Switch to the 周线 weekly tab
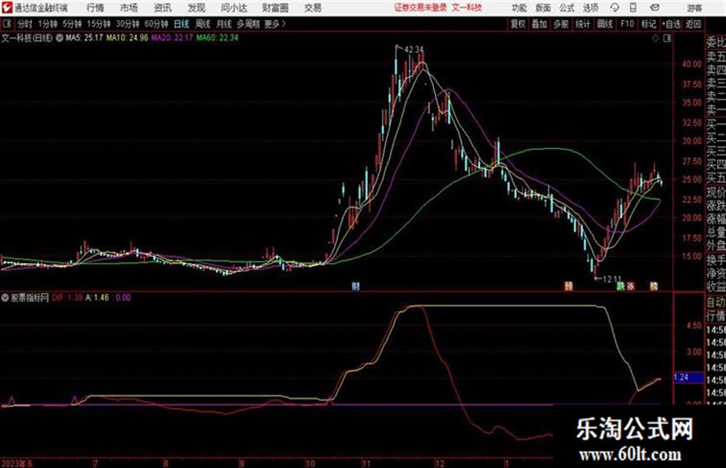 [203, 24]
